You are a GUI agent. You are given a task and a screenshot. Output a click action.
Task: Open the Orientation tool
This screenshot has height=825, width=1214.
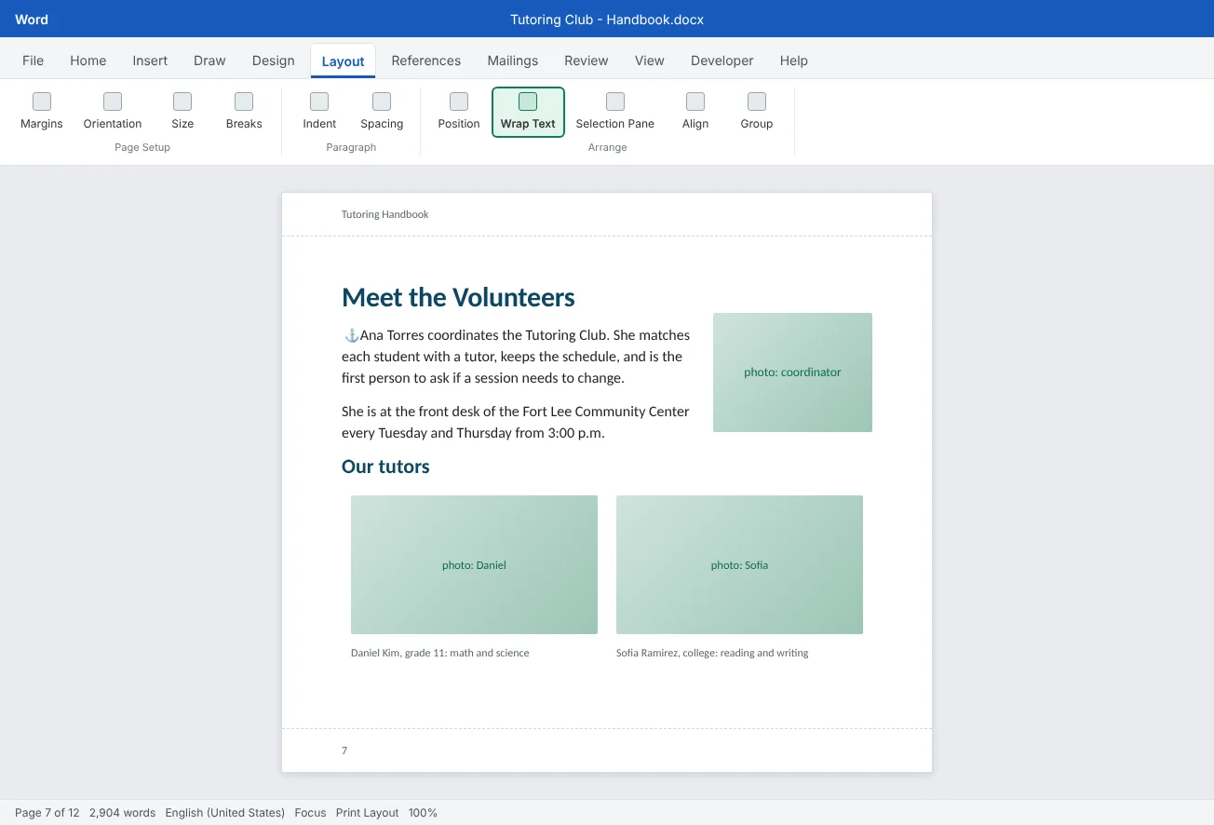coord(113,112)
